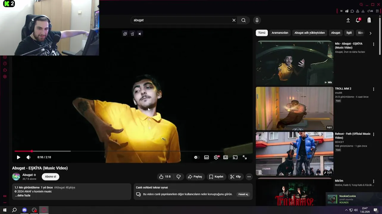Share the video via Paylaş

[195, 177]
